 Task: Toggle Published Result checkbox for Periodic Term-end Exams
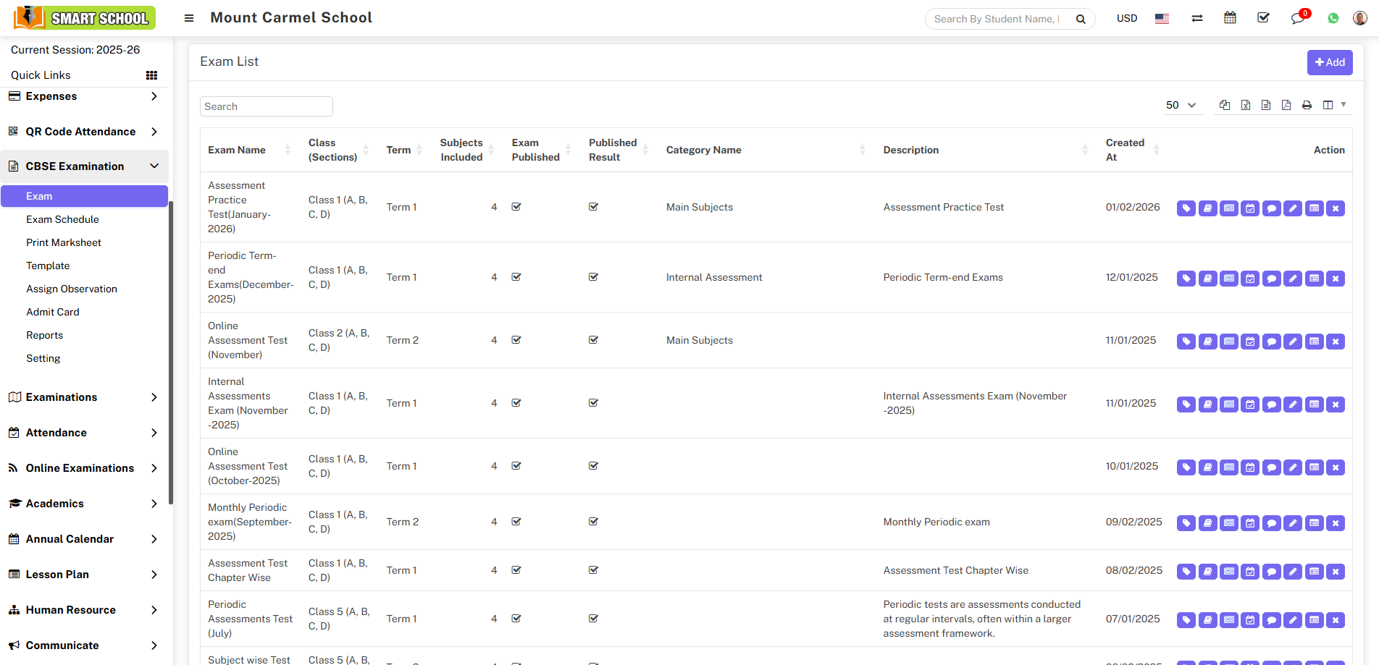pyautogui.click(x=593, y=277)
